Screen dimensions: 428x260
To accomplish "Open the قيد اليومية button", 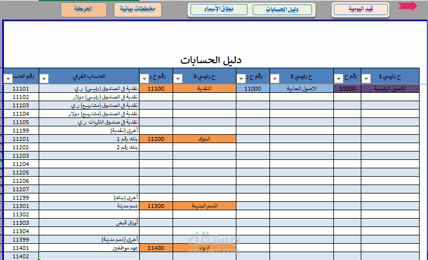I will click(x=361, y=10).
